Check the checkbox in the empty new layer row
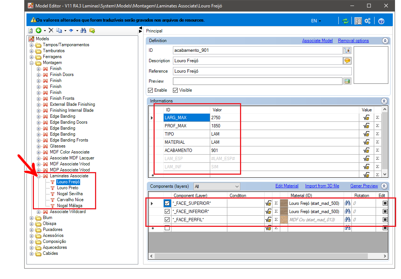 [167, 228]
